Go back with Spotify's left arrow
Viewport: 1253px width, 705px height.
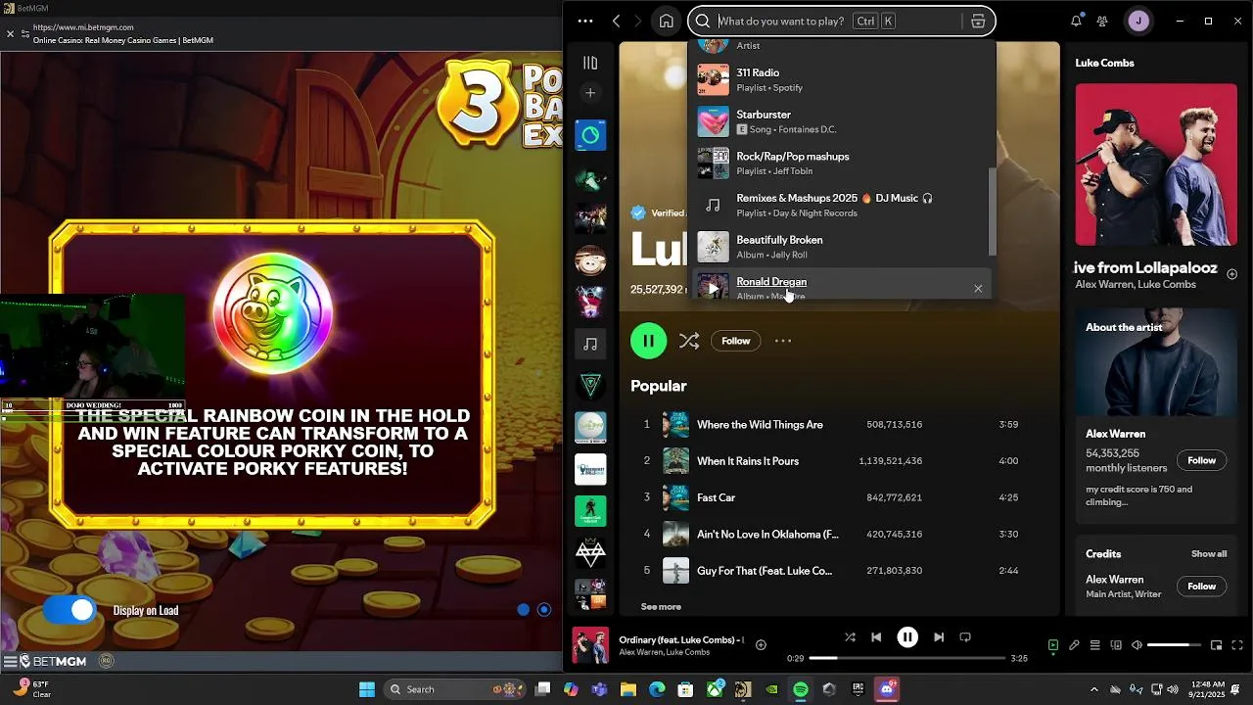point(616,21)
